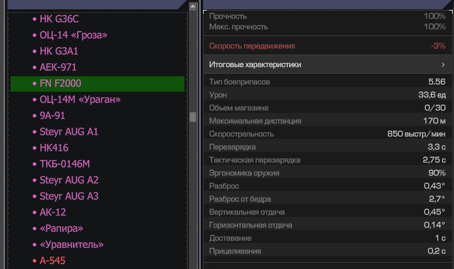Click Урон 33,6 ед row
The image size is (454, 269).
point(328,95)
